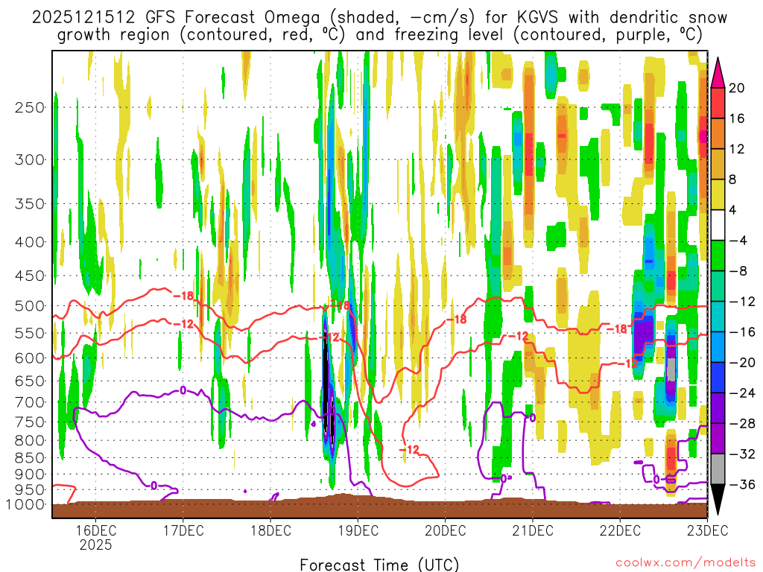
Task: Click the Forecast Time (UTC) axis title
Action: [379, 565]
